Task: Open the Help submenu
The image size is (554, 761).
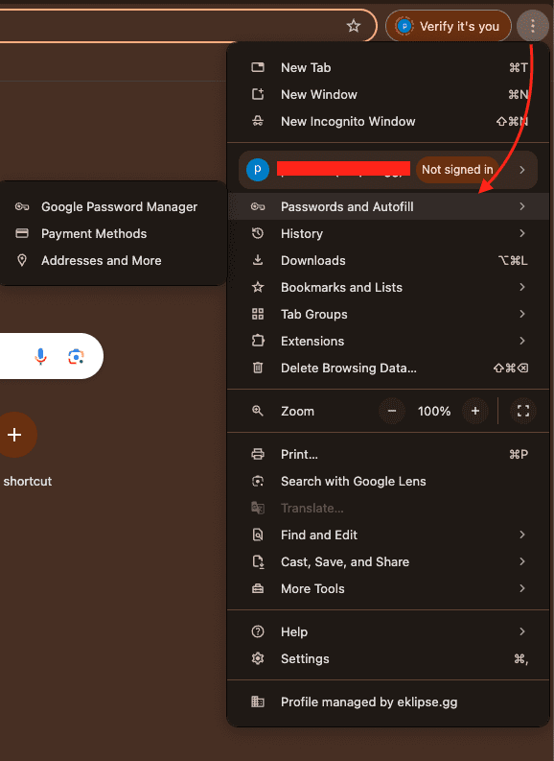Action: click(389, 631)
